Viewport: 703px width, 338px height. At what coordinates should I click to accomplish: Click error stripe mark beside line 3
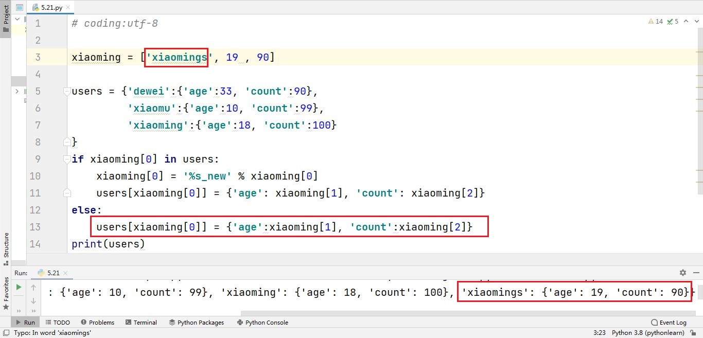(x=700, y=52)
